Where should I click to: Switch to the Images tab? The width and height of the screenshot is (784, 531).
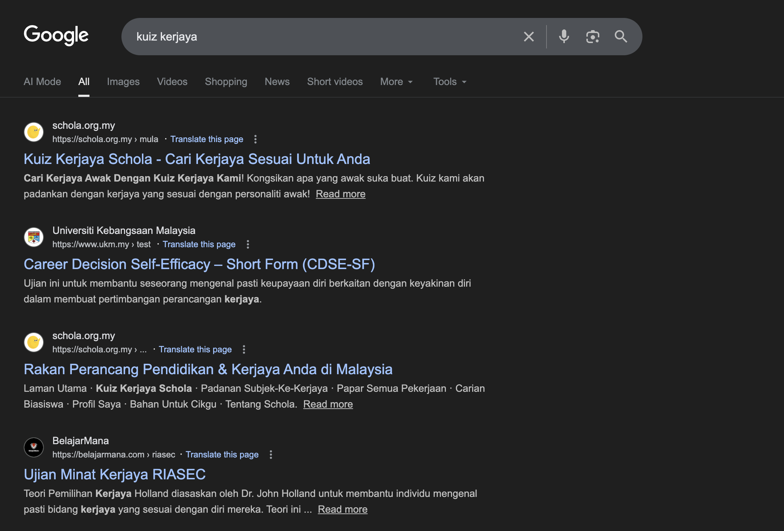pyautogui.click(x=123, y=81)
